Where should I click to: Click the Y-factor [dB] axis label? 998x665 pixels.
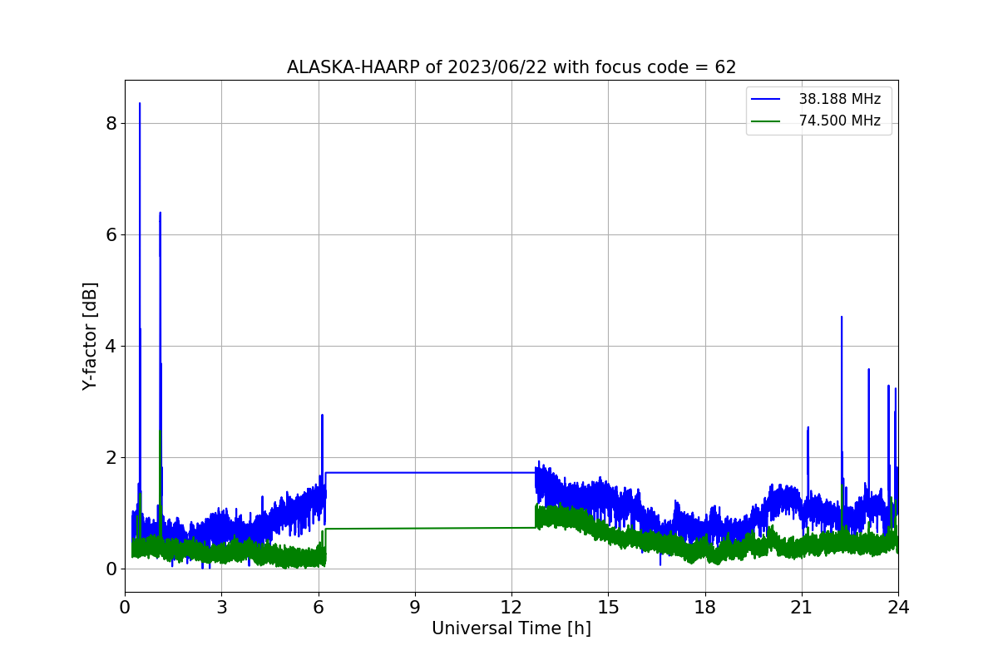click(x=90, y=336)
